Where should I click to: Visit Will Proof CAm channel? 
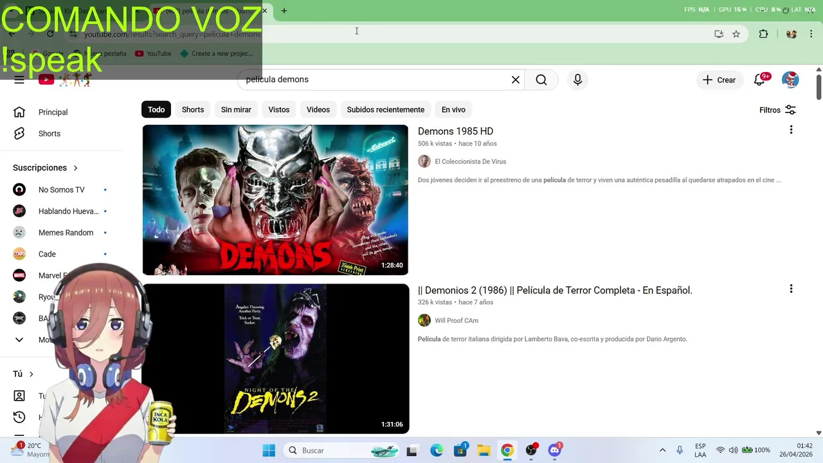point(457,320)
